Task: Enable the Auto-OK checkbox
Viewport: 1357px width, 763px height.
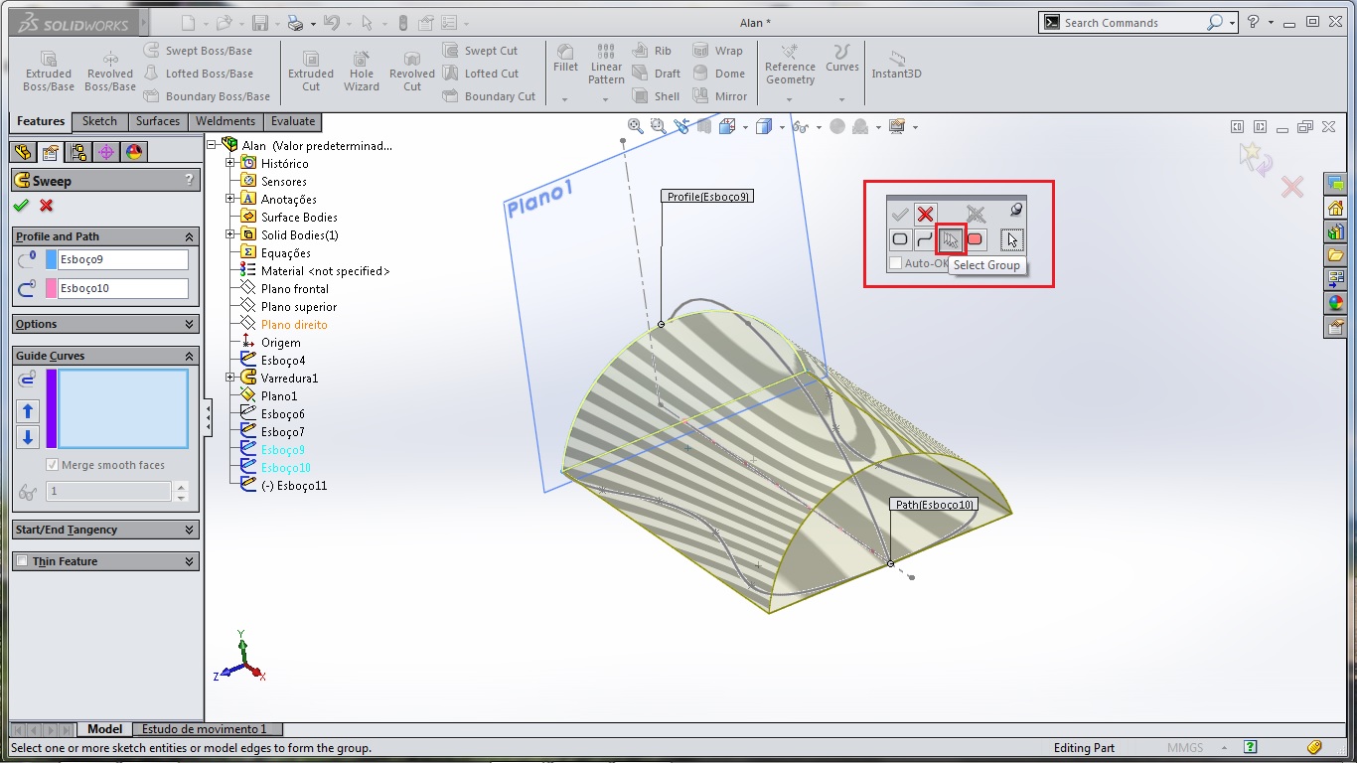Action: (896, 263)
